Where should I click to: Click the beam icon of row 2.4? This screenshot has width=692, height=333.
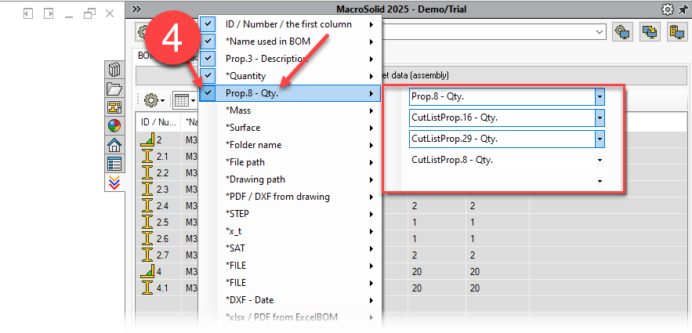(148, 205)
